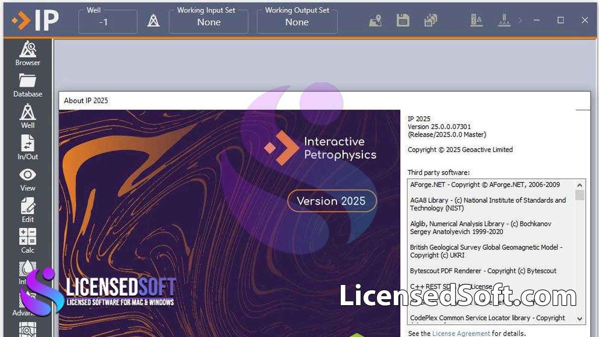The height and width of the screenshot is (337, 599).
Task: Open the Browser panel in sidebar
Action: pos(28,54)
